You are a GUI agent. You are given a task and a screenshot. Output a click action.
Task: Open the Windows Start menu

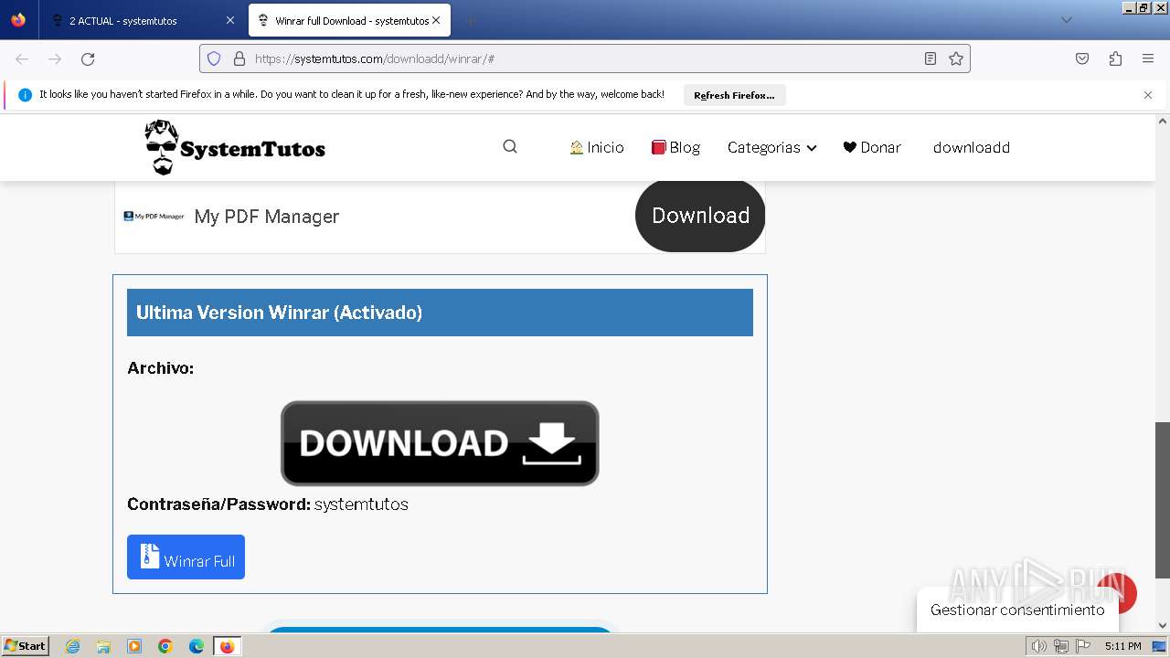tap(26, 646)
